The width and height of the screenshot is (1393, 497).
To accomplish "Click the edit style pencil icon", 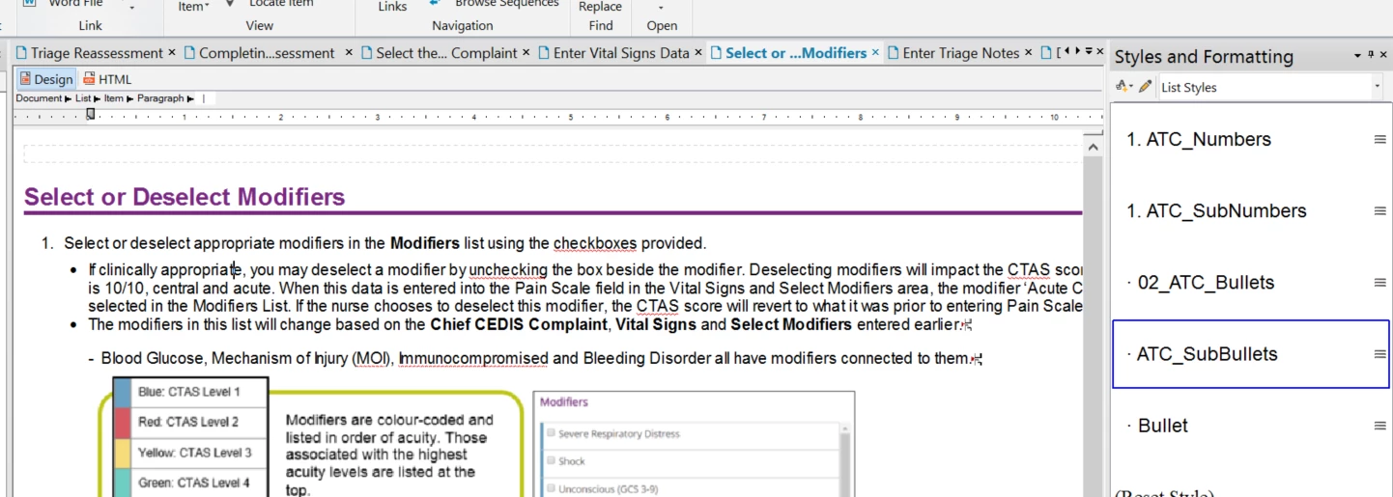I will coord(1145,87).
